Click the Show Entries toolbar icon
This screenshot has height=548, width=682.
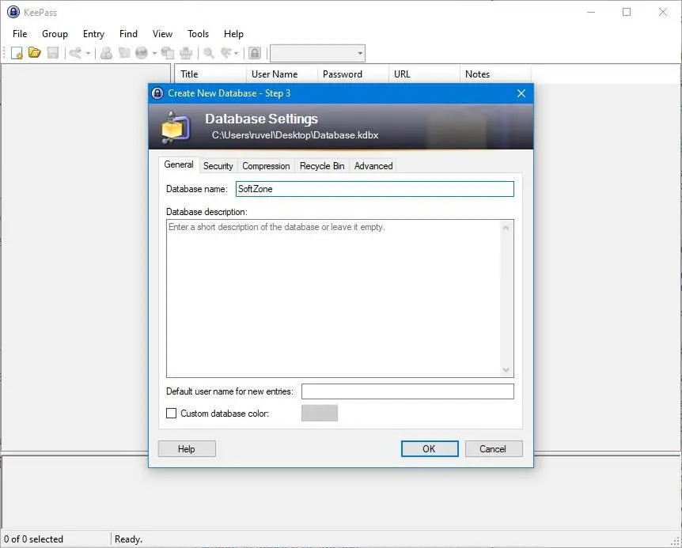(226, 53)
